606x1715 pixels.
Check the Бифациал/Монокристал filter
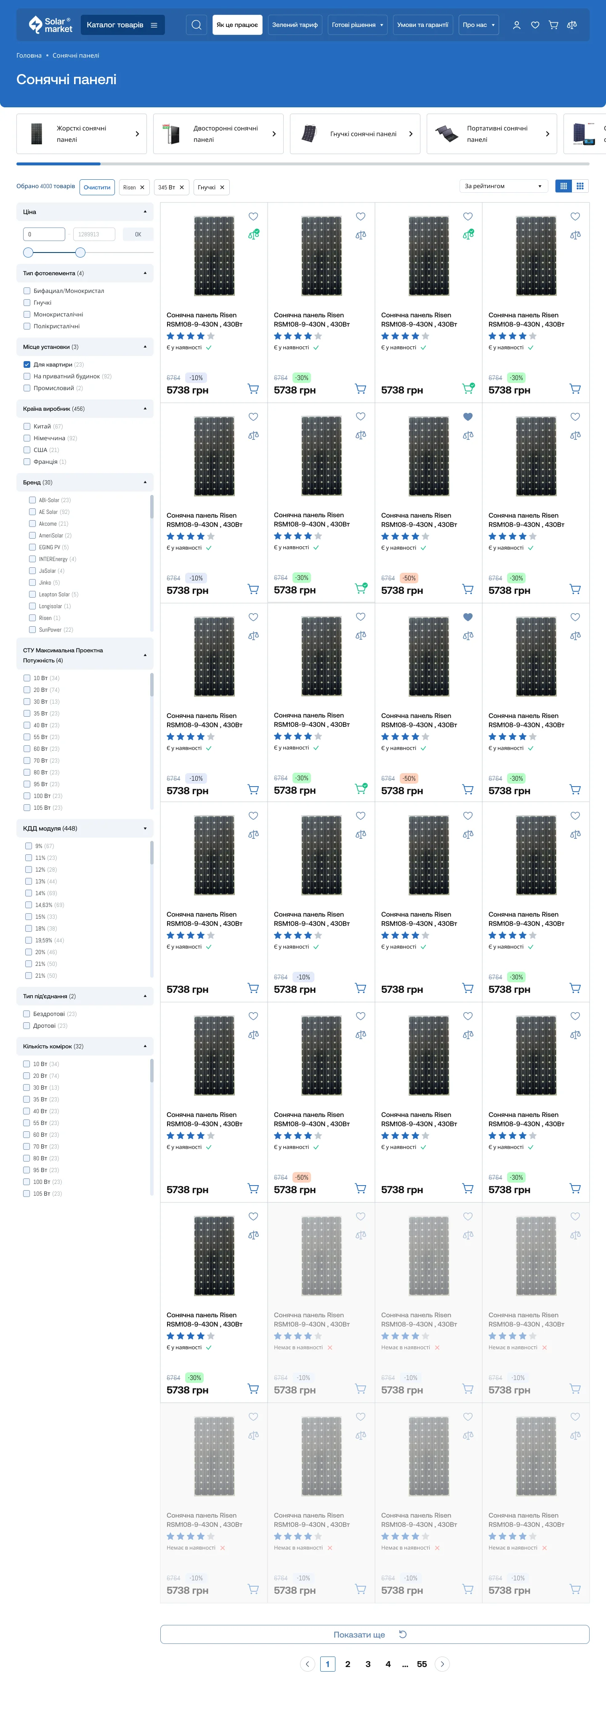click(27, 291)
